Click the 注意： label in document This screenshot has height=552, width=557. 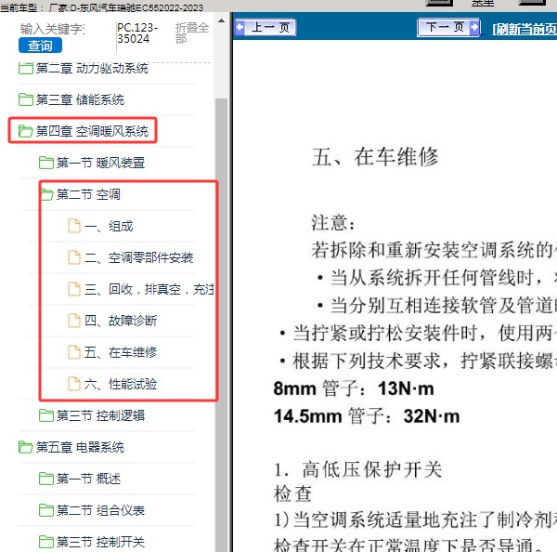(333, 223)
